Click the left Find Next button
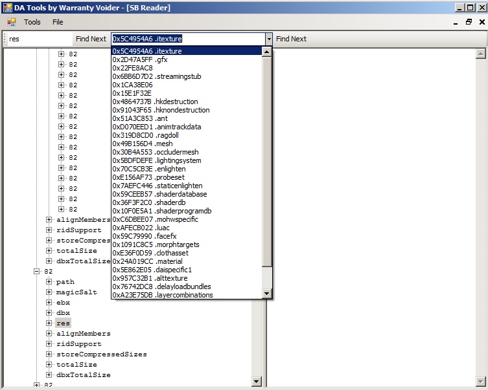This screenshot has height=390, width=488. (90, 39)
